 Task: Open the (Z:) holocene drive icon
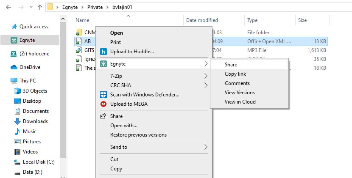(14, 54)
